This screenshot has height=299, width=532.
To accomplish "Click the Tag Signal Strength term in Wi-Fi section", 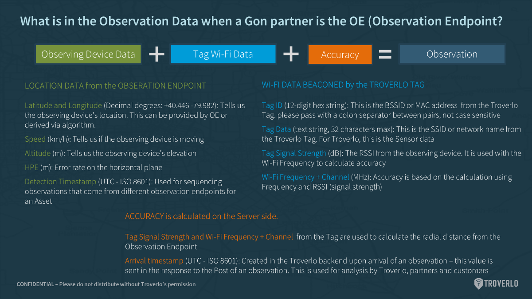I will [x=294, y=153].
